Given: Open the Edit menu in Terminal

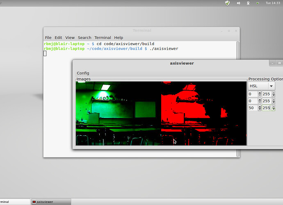Looking at the screenshot, I should coord(58,38).
